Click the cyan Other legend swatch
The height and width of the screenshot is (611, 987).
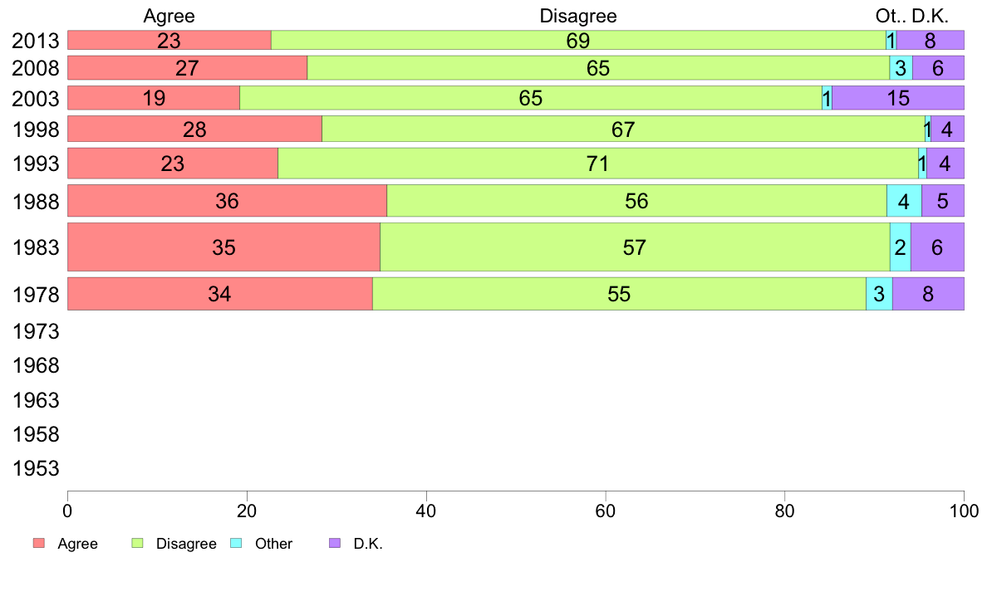[x=235, y=544]
